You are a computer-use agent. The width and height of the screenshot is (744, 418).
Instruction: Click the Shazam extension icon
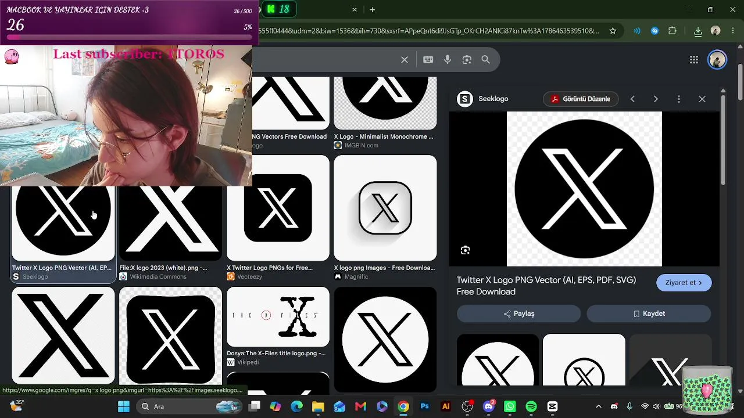(x=654, y=31)
